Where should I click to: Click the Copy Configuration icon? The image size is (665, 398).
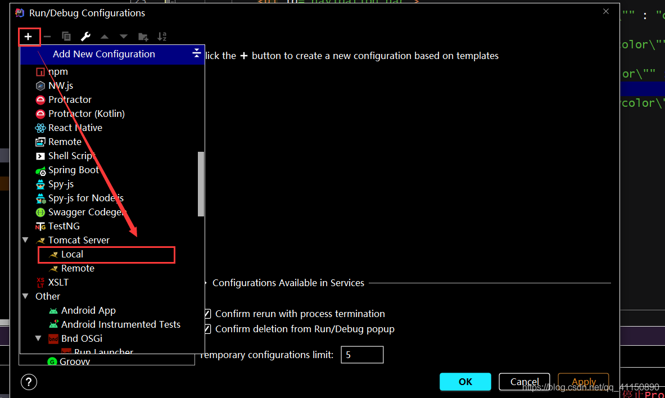(66, 37)
